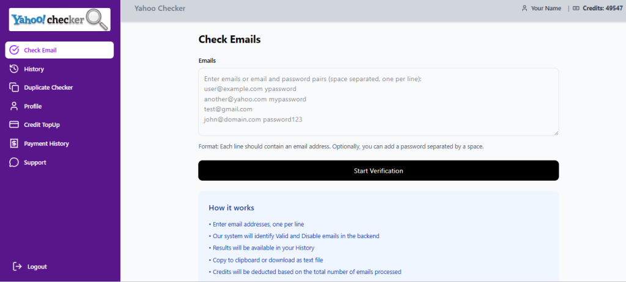626x282 pixels.
Task: Click the Your Name account label
Action: [546, 9]
